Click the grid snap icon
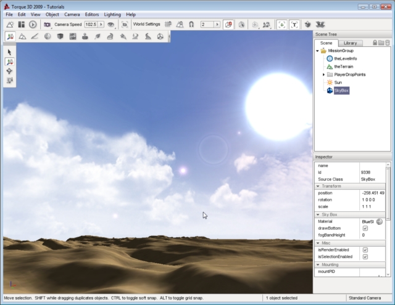This screenshot has width=395, height=305. coord(168,24)
